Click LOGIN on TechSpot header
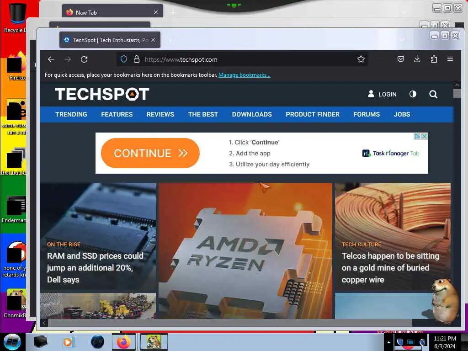 tap(383, 94)
